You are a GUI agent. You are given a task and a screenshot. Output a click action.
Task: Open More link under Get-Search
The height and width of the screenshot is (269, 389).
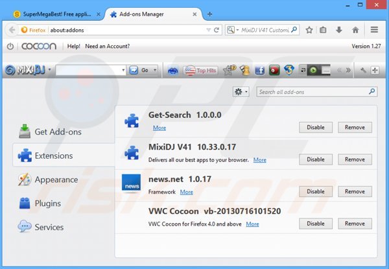[159, 128]
